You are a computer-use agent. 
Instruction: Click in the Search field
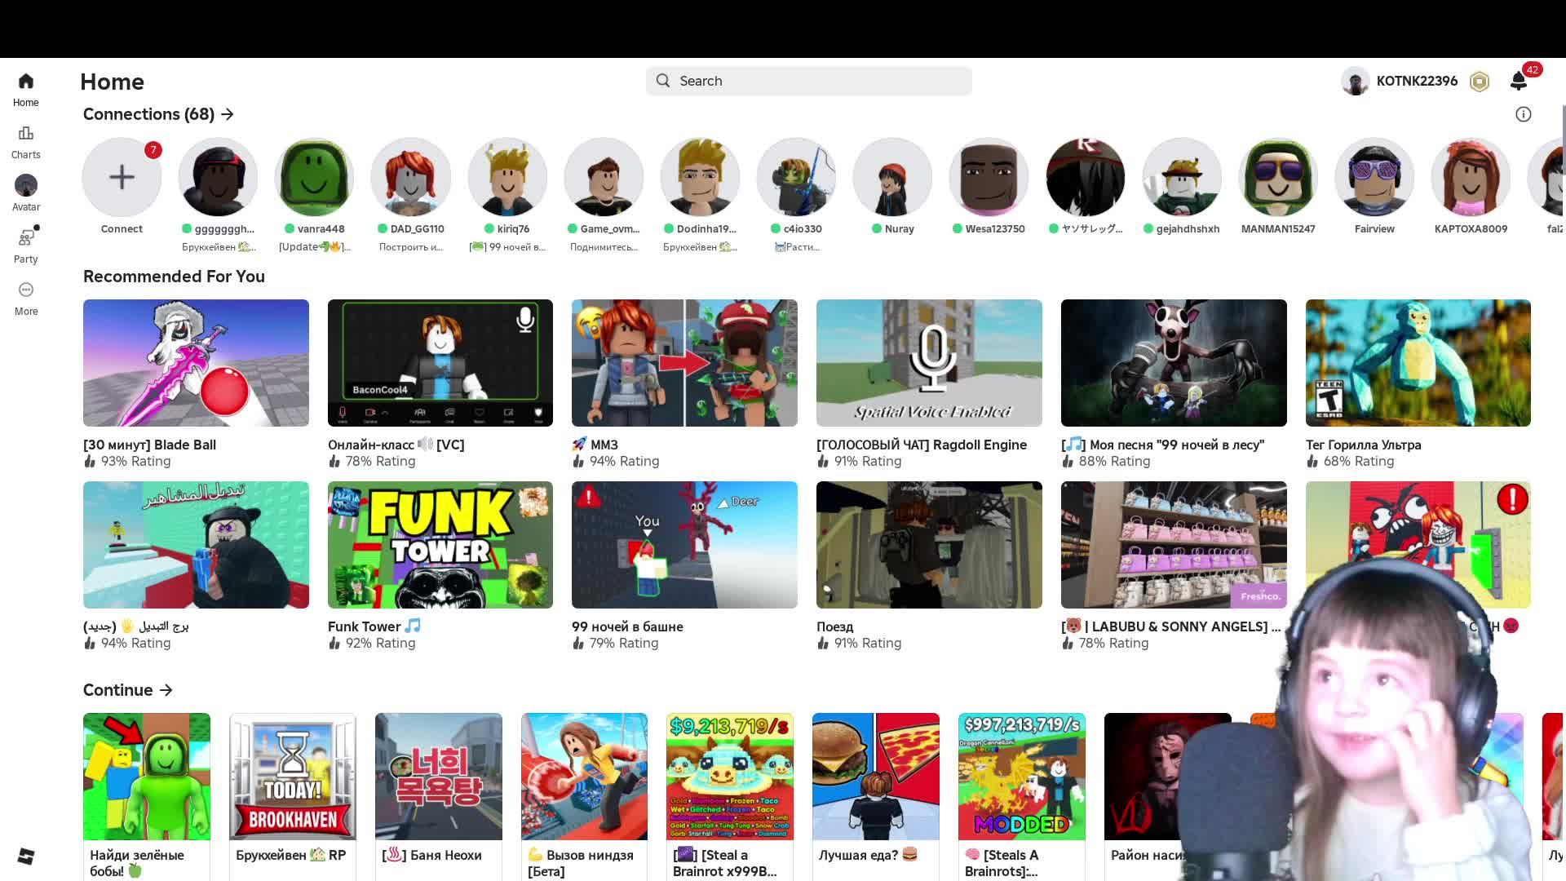tap(816, 81)
